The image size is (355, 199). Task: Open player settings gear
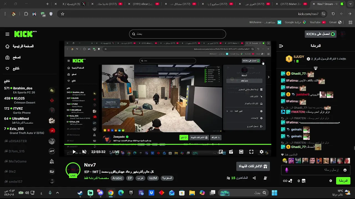point(262,152)
